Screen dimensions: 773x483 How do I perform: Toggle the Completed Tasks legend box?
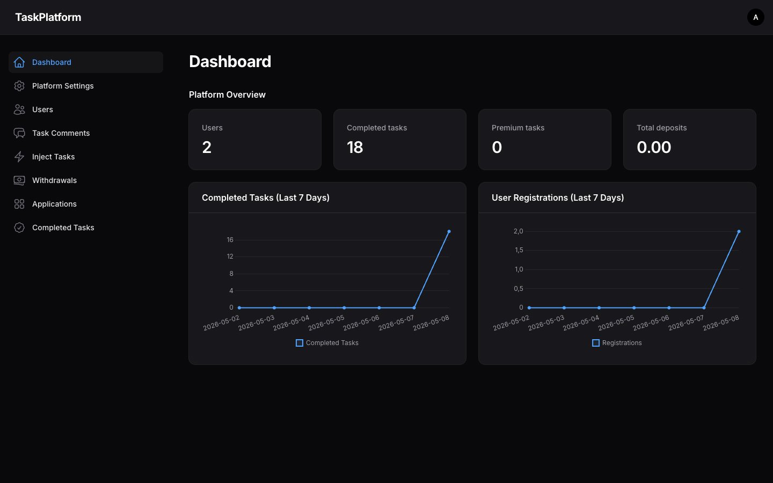[x=300, y=343]
